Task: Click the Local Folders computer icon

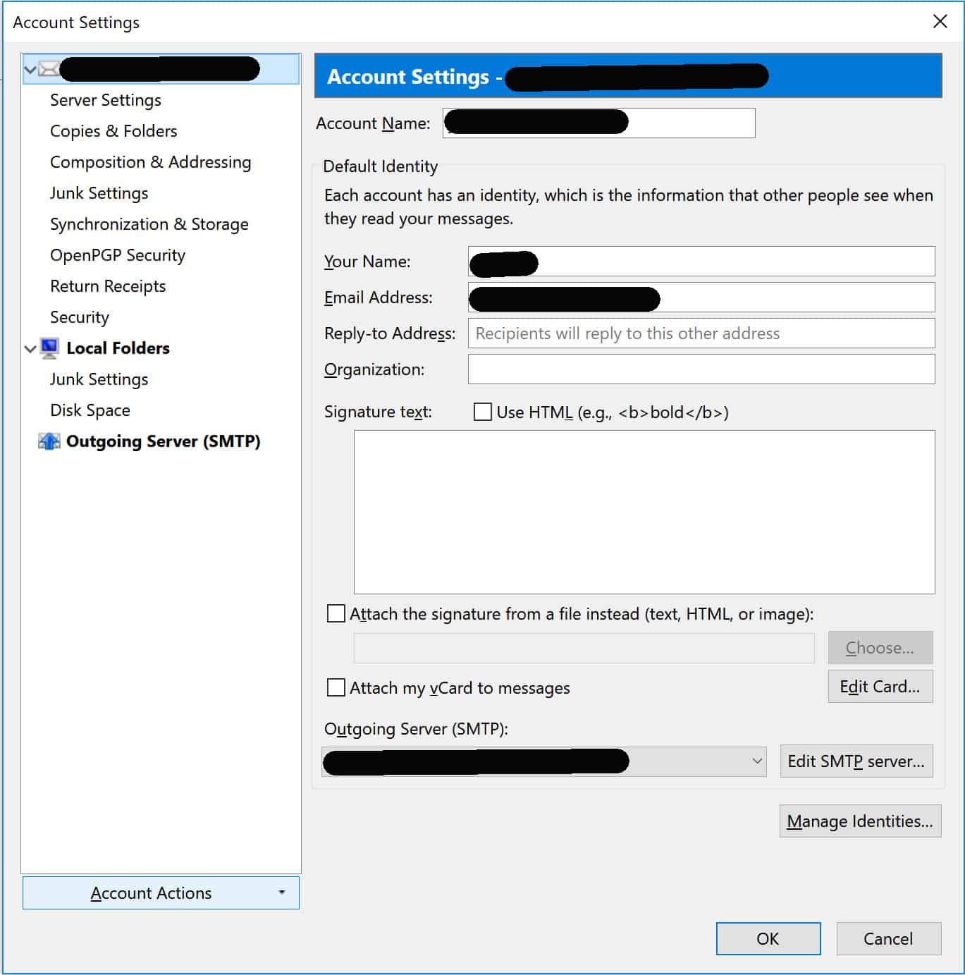Action: 49,348
